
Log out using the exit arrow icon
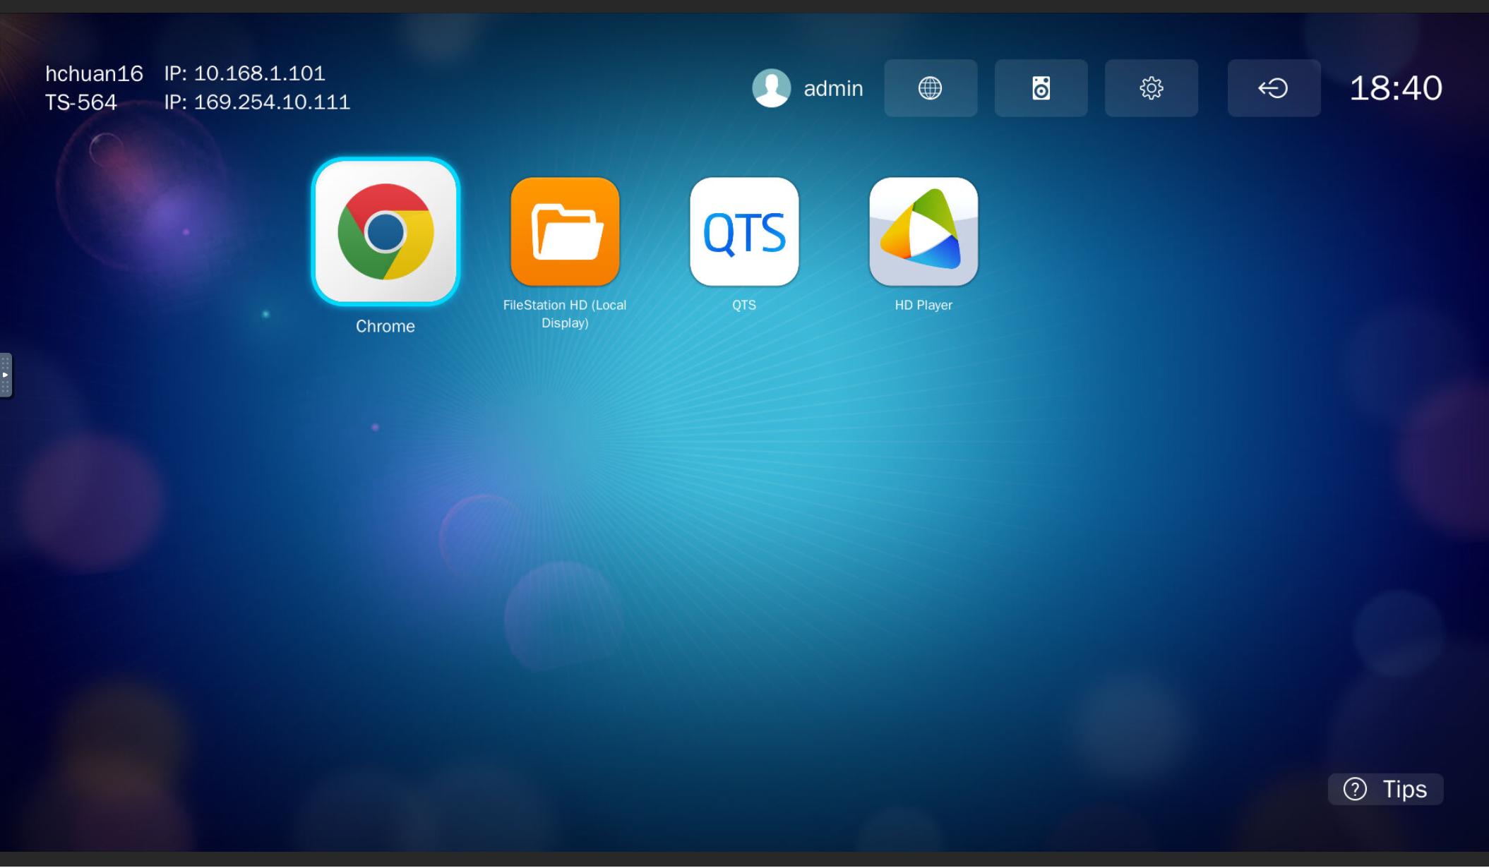[1274, 88]
